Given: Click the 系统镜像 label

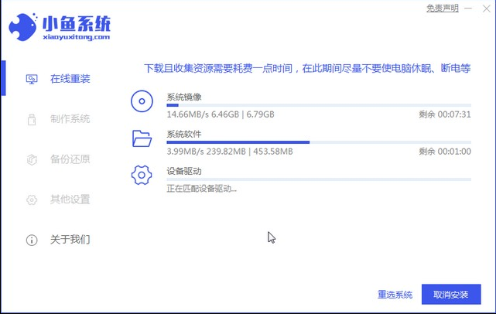Looking at the screenshot, I should click(184, 97).
